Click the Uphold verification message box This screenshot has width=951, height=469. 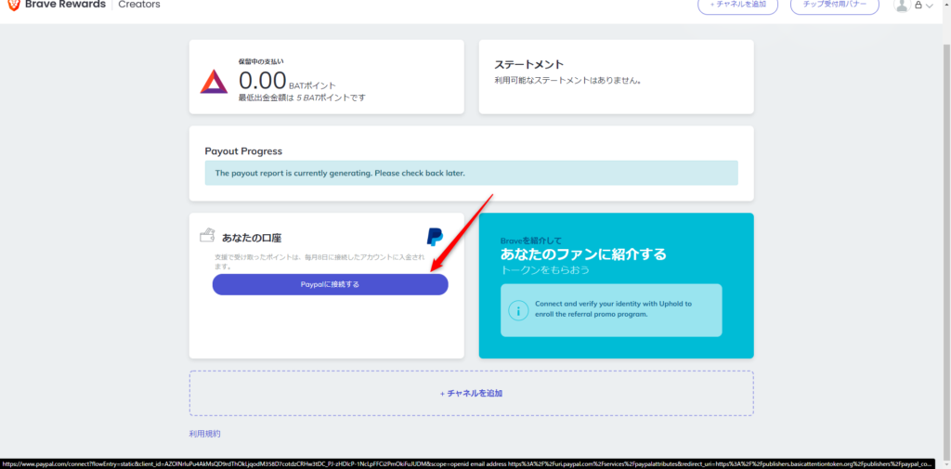tap(610, 309)
